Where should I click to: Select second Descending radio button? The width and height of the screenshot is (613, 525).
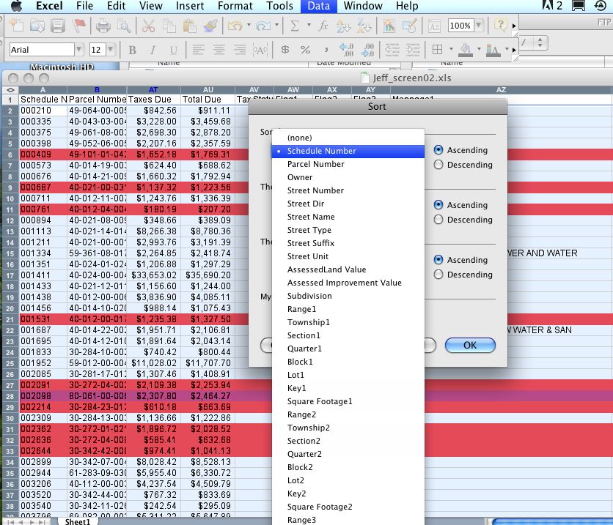(438, 220)
